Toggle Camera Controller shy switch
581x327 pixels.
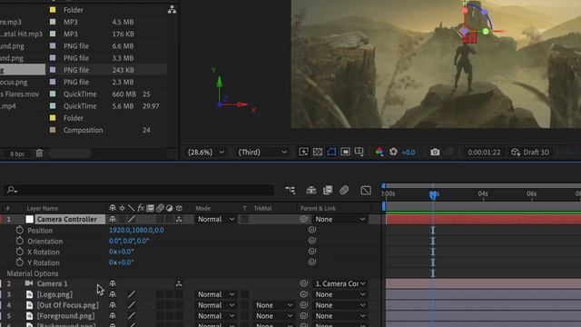point(113,220)
